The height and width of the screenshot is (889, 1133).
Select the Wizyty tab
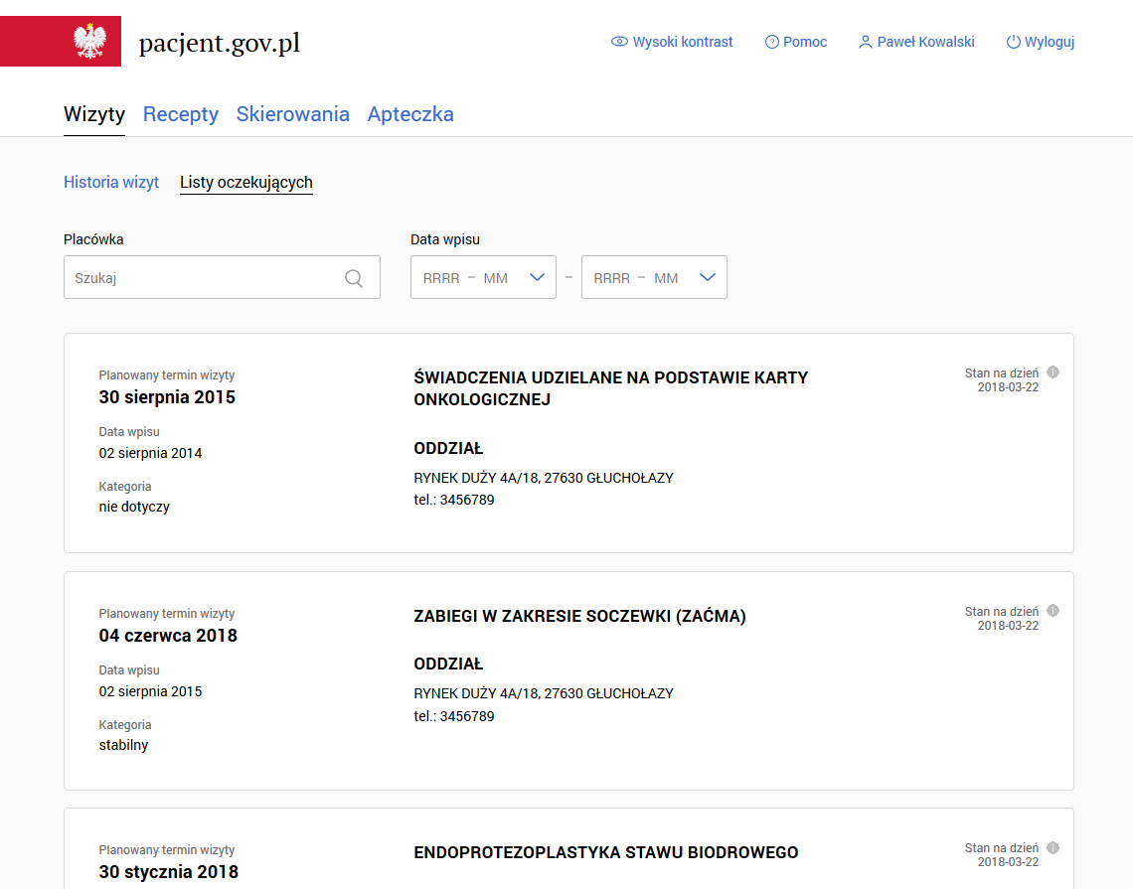coord(94,114)
